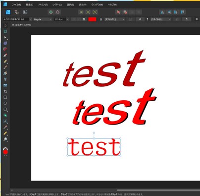
Task: Select the Fill tool
Action: (x=5, y=73)
